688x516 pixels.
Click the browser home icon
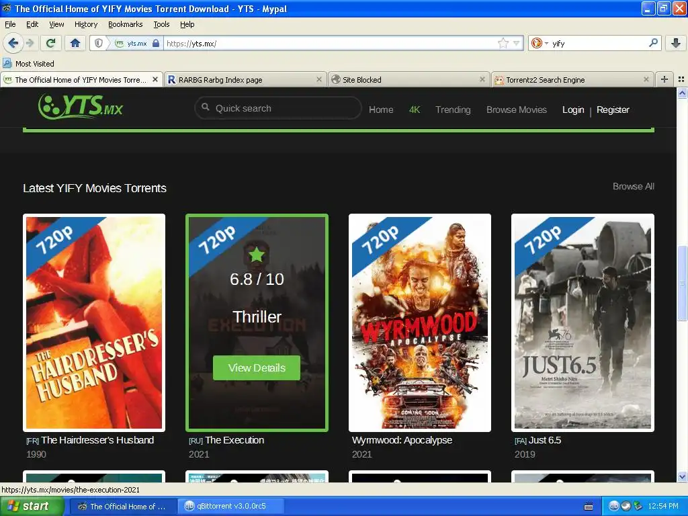[75, 43]
